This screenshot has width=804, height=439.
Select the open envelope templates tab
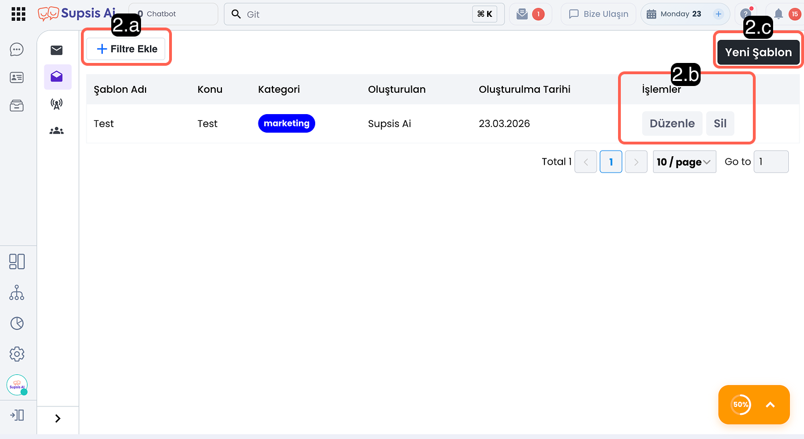[57, 77]
